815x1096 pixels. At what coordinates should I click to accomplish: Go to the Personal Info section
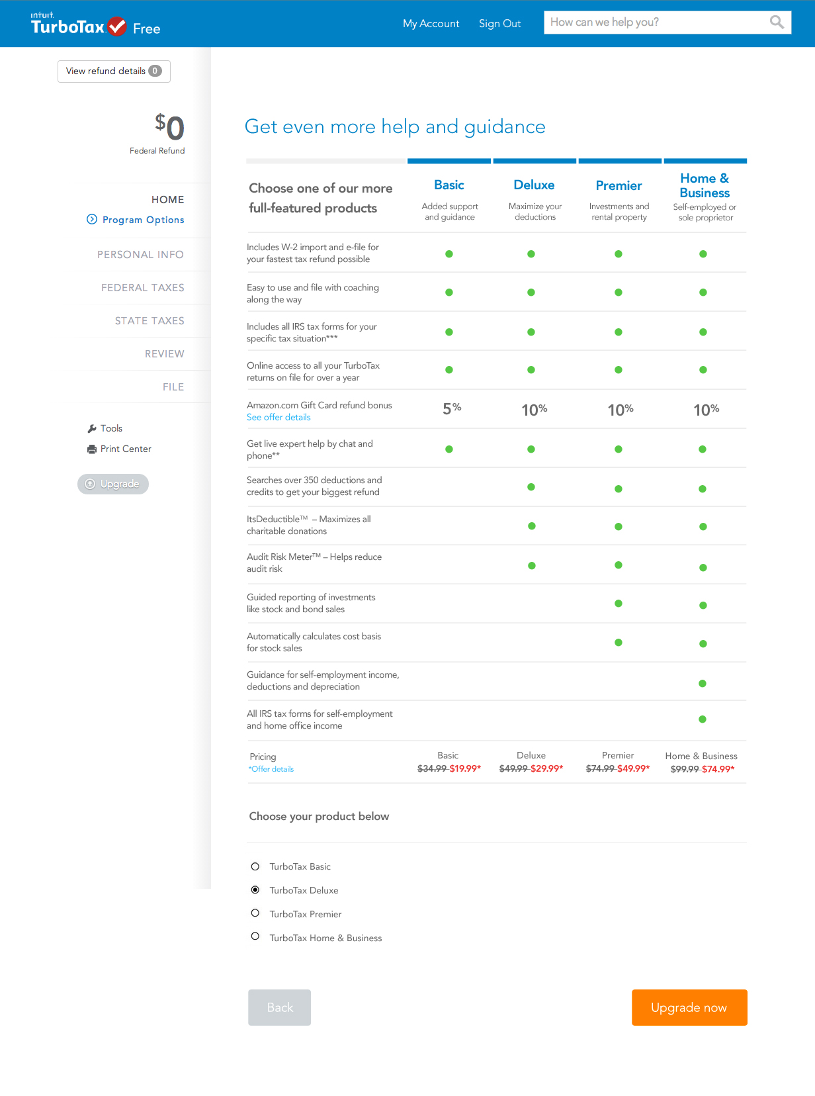point(140,255)
